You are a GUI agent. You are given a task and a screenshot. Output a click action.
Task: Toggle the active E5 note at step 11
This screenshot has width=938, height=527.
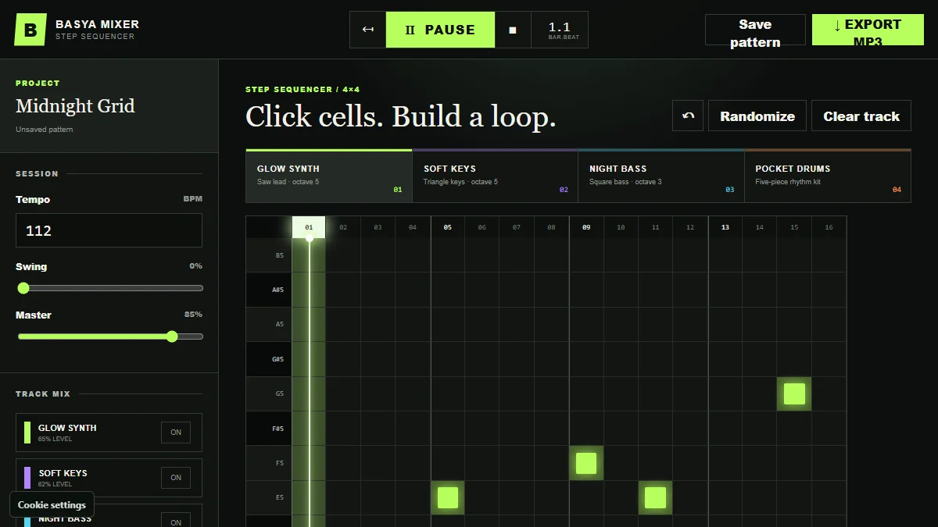(x=655, y=497)
